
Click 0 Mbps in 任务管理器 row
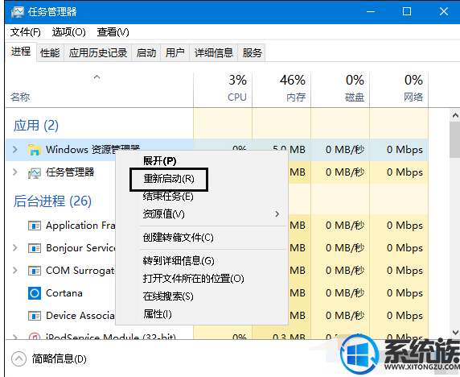click(x=405, y=172)
